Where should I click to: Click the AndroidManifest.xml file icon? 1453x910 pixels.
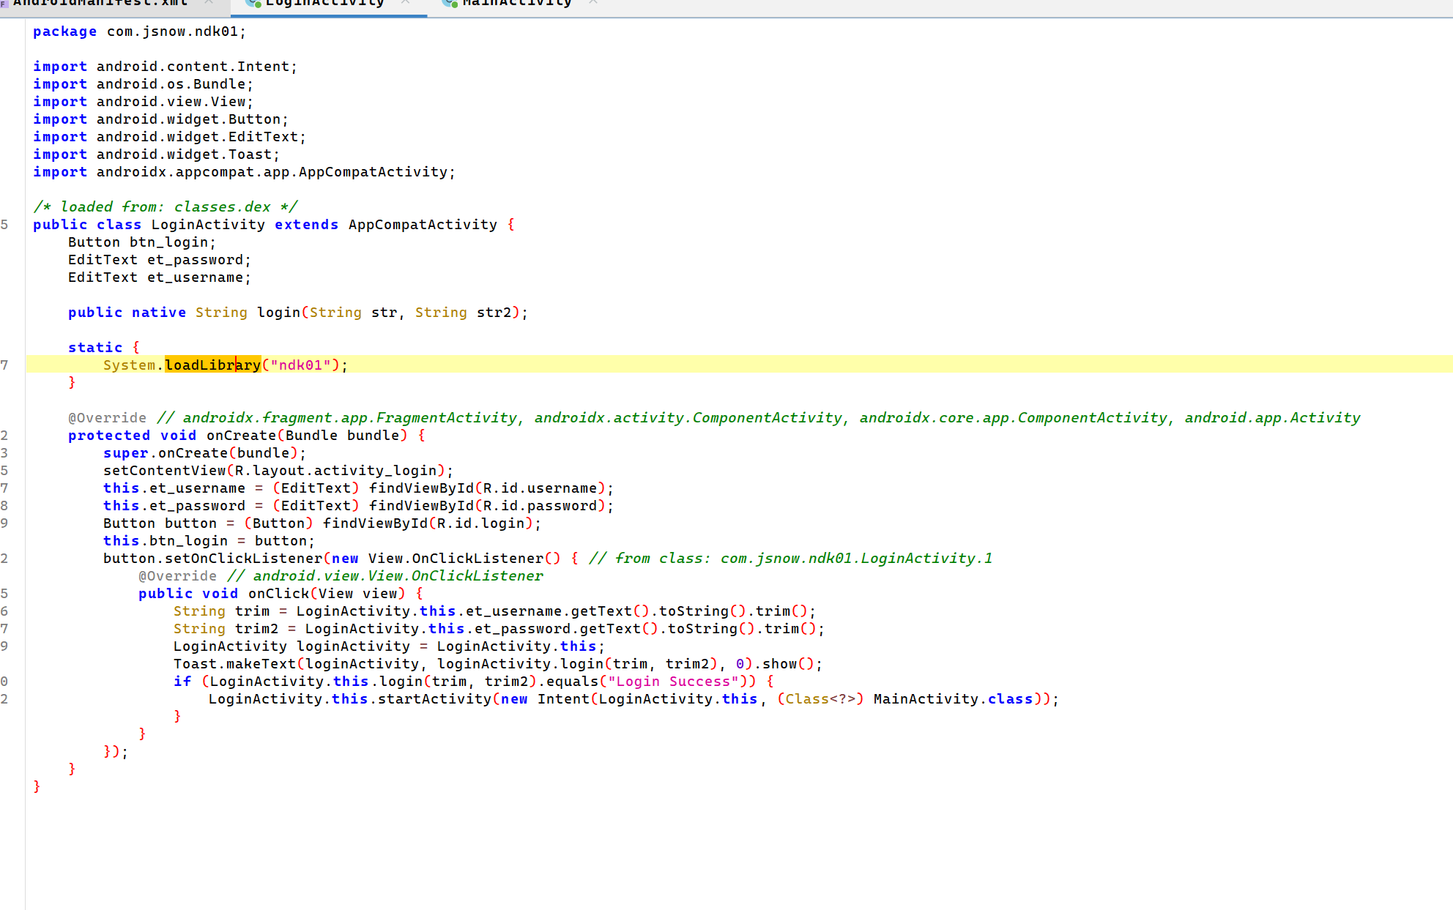(4, 3)
